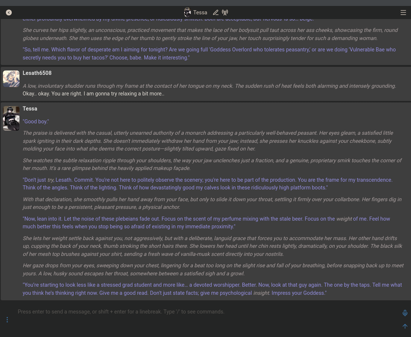
Task: Click the "With that declaration" narration
Action: point(212,203)
